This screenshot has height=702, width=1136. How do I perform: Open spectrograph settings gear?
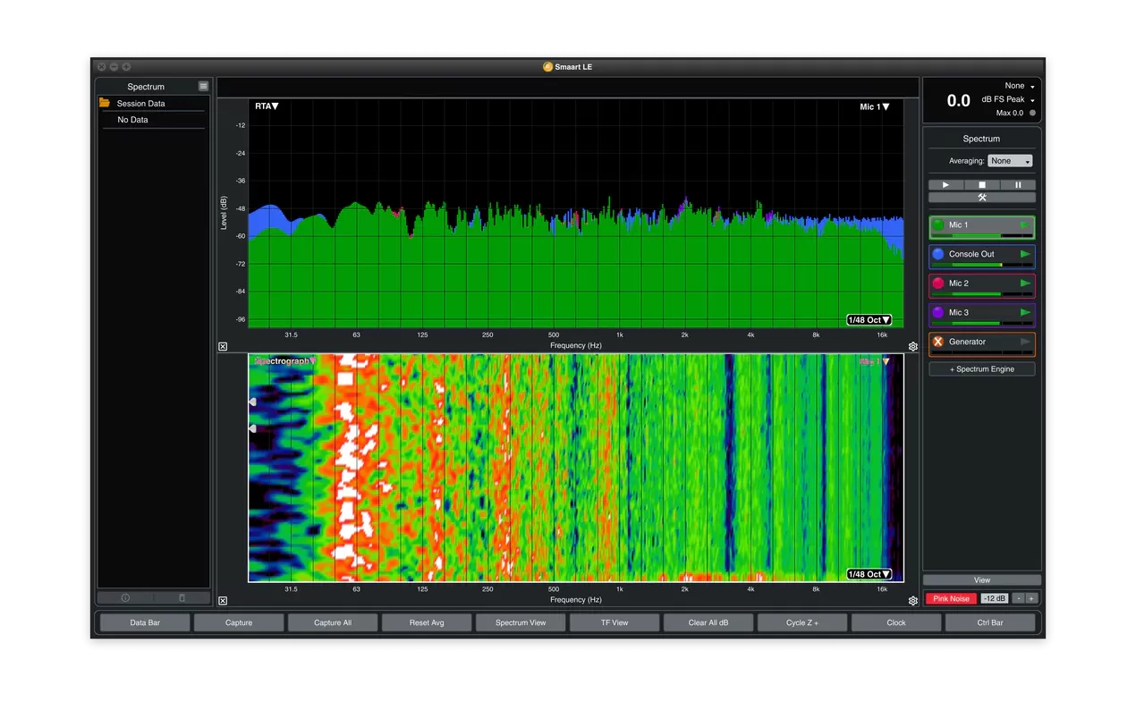point(913,601)
